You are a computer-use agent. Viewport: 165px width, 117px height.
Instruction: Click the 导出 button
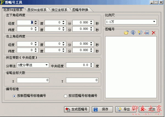click(x=126, y=109)
